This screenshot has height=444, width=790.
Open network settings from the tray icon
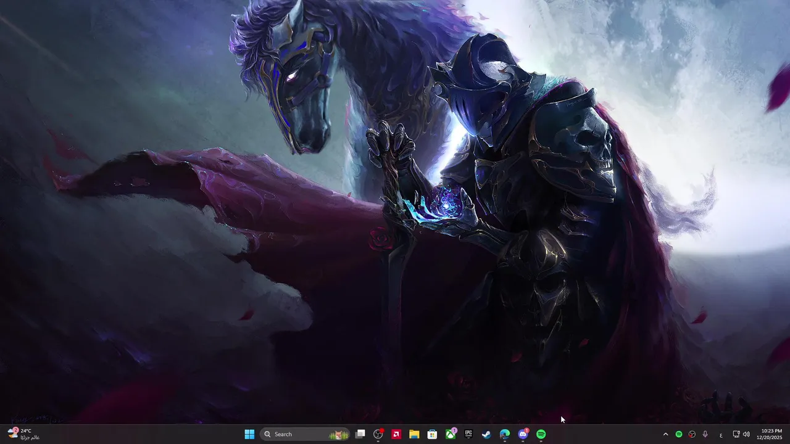coord(736,434)
